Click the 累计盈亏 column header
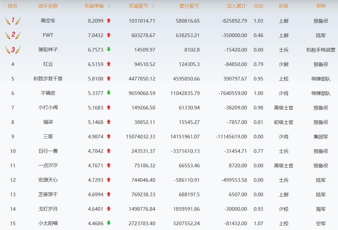 click(x=189, y=6)
